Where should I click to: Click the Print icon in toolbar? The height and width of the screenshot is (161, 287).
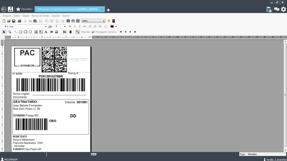point(19,21)
